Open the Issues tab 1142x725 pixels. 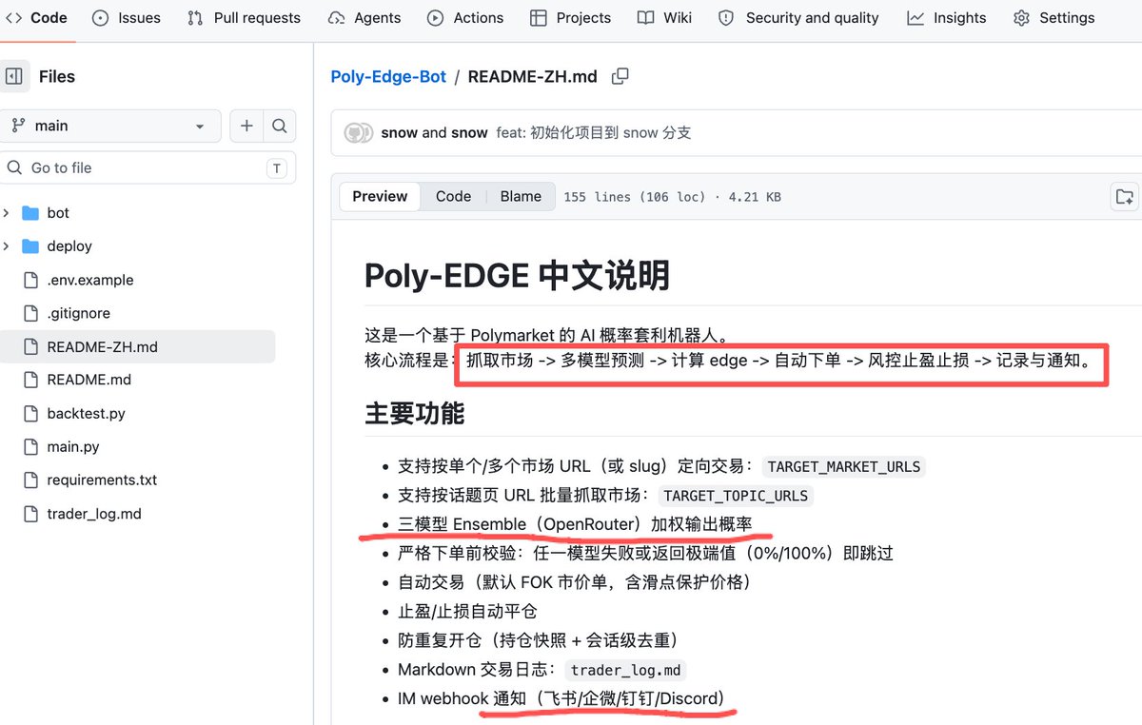pyautogui.click(x=127, y=17)
